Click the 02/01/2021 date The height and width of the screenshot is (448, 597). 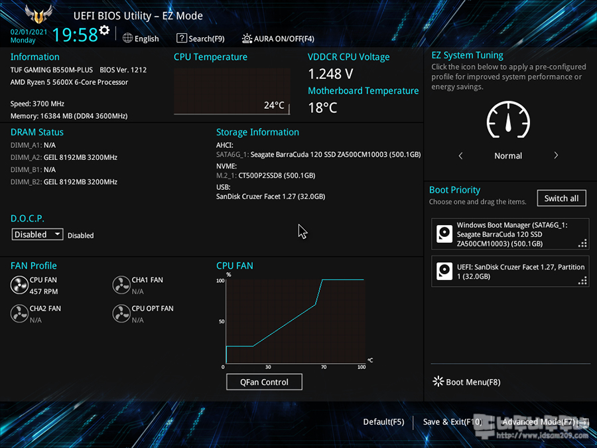(29, 32)
